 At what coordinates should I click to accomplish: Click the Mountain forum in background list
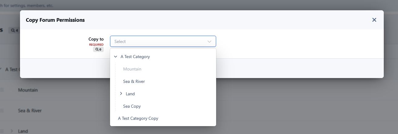28,90
